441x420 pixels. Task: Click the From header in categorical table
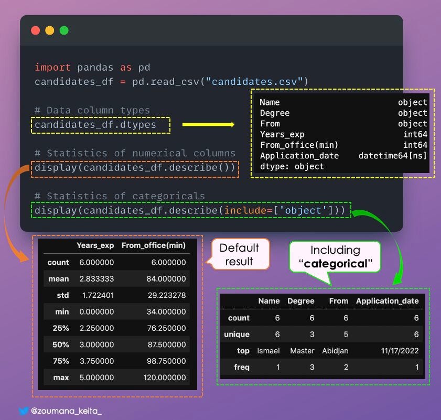pyautogui.click(x=339, y=301)
